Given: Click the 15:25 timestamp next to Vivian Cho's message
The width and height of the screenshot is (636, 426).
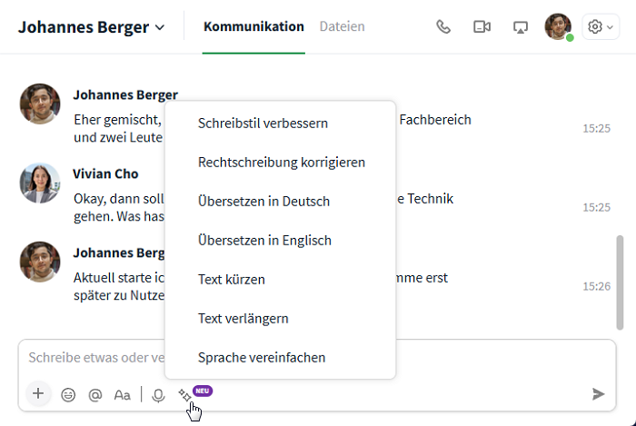Looking at the screenshot, I should [x=596, y=207].
